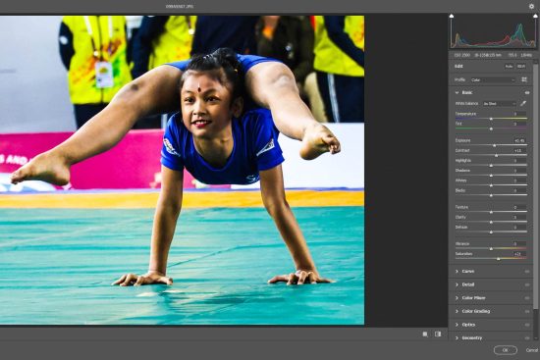Viewport: 540px width, 360px height.
Task: Click the gymnast photo preview
Action: point(182,170)
